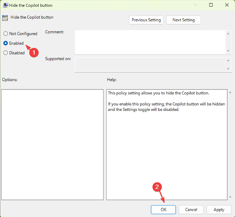Click the 'Options:' label
Screen dimensions: 235x217
click(10, 80)
